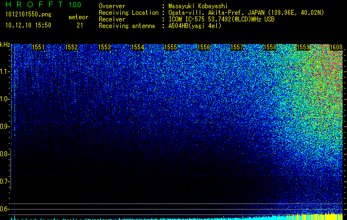Click the Receiver field label
The height and width of the screenshot is (220, 347).
[x=112, y=19]
